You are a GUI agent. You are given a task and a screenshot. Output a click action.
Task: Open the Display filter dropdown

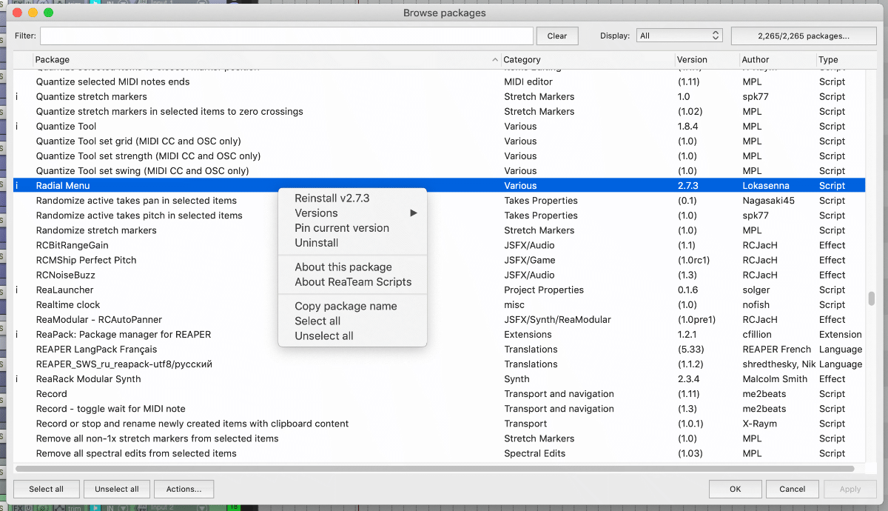point(679,36)
